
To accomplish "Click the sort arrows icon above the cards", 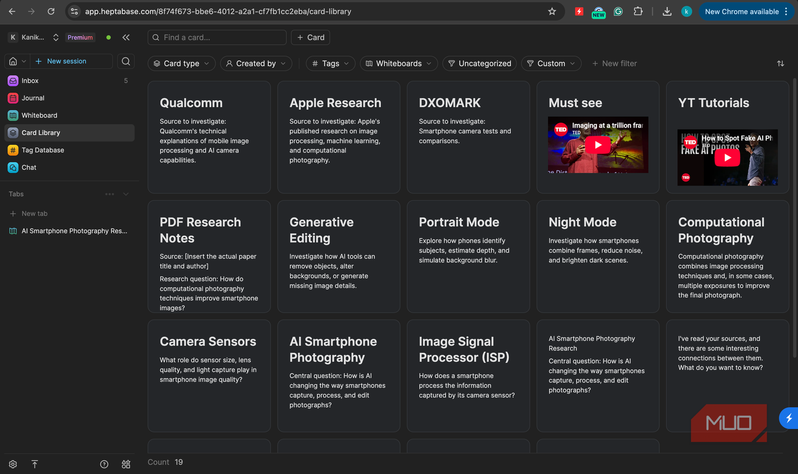I will click(x=781, y=63).
